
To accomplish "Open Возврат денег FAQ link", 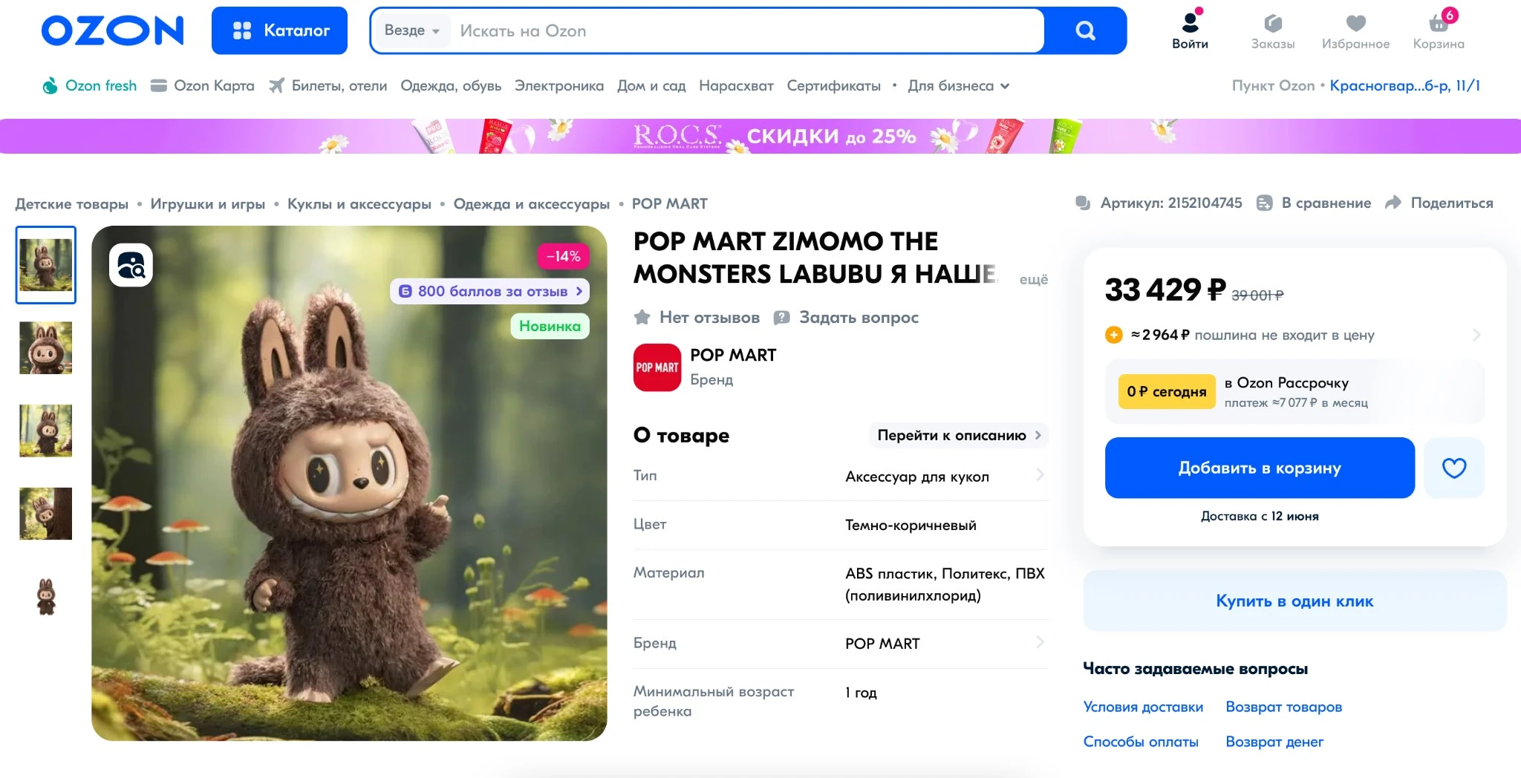I will click(x=1274, y=742).
